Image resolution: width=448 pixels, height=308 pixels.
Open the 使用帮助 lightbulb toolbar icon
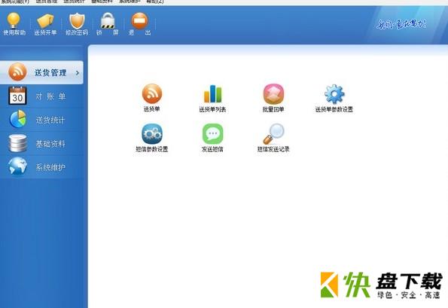tap(14, 24)
